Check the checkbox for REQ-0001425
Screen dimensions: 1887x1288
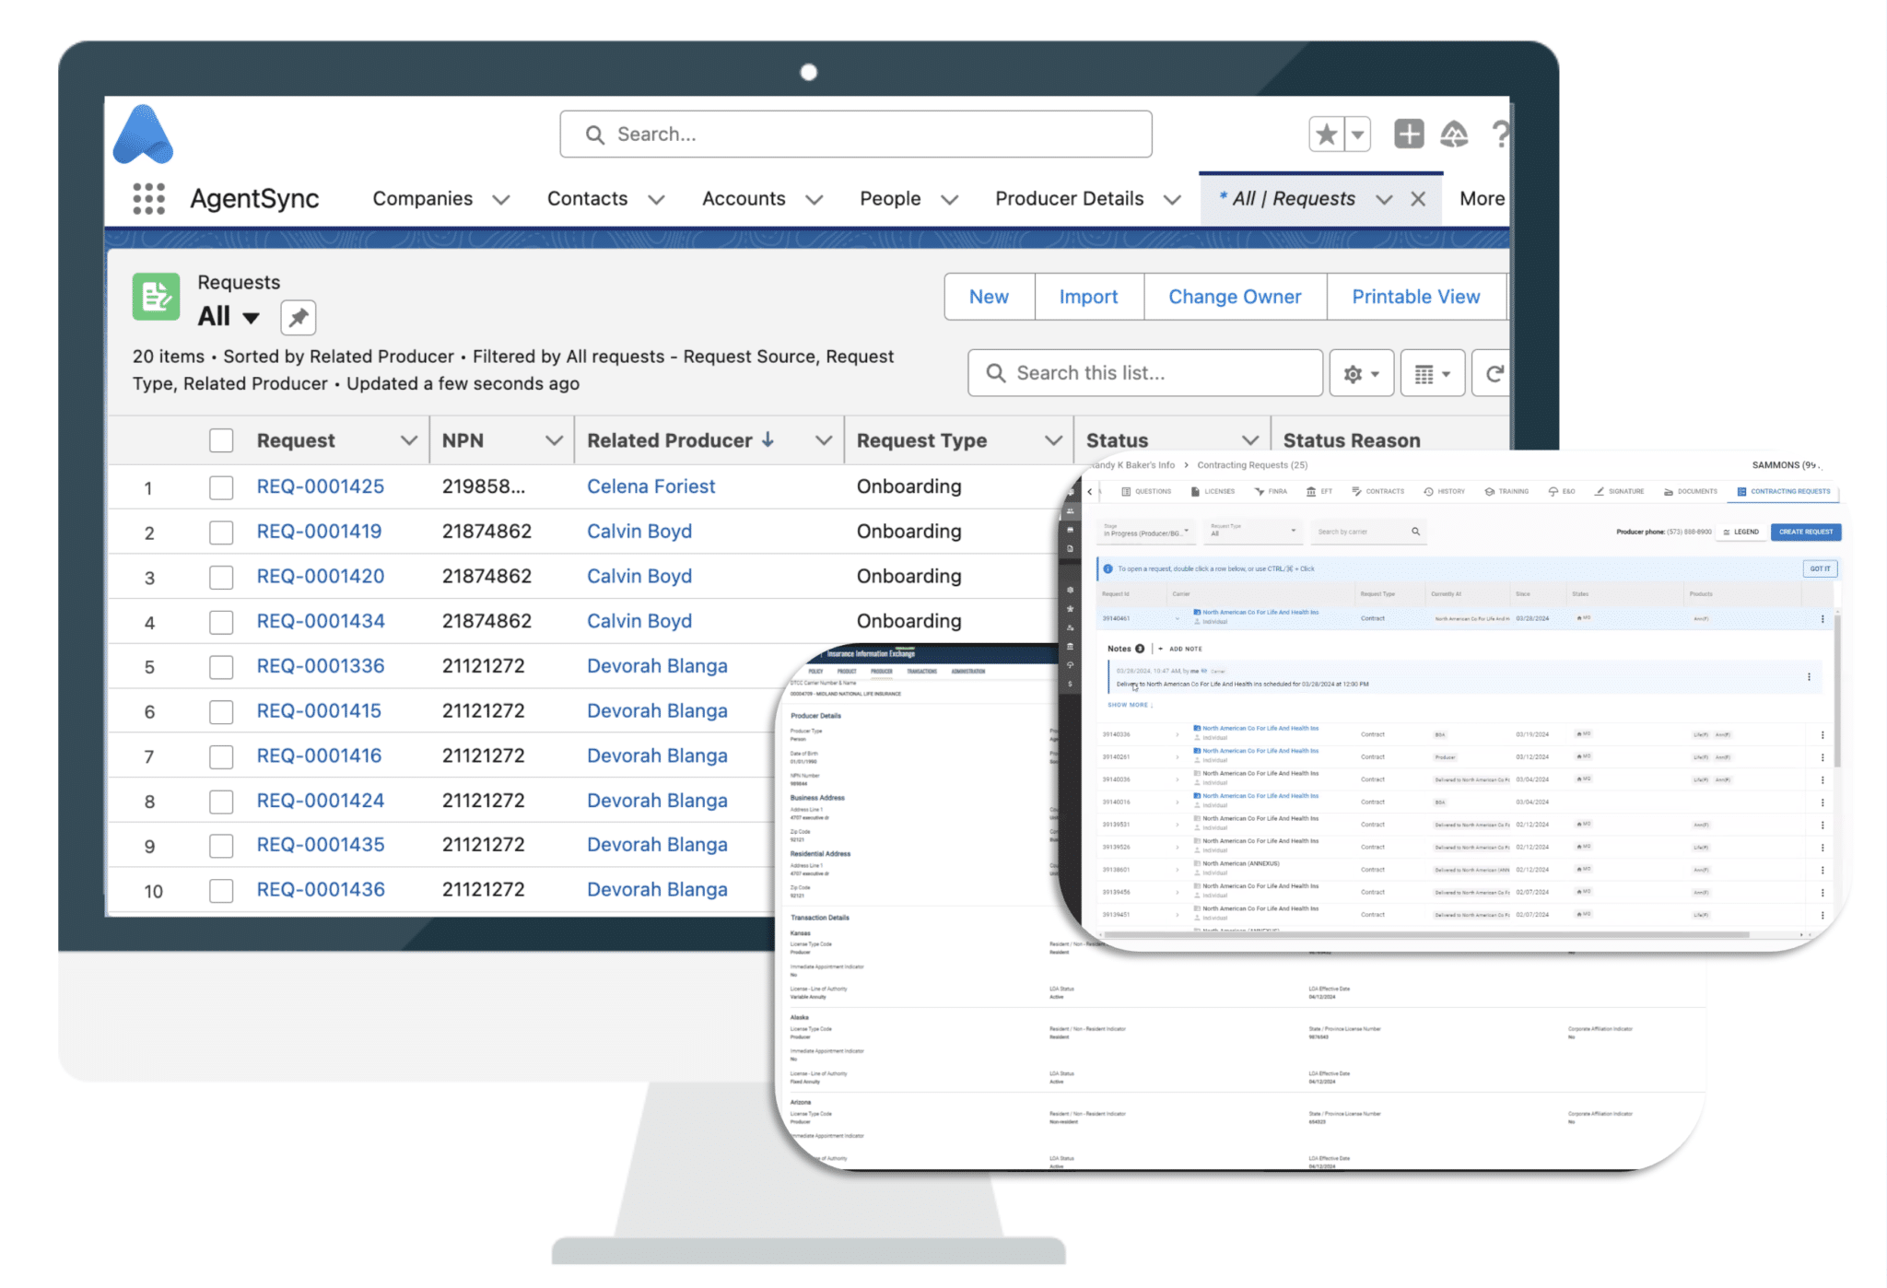pyautogui.click(x=221, y=487)
